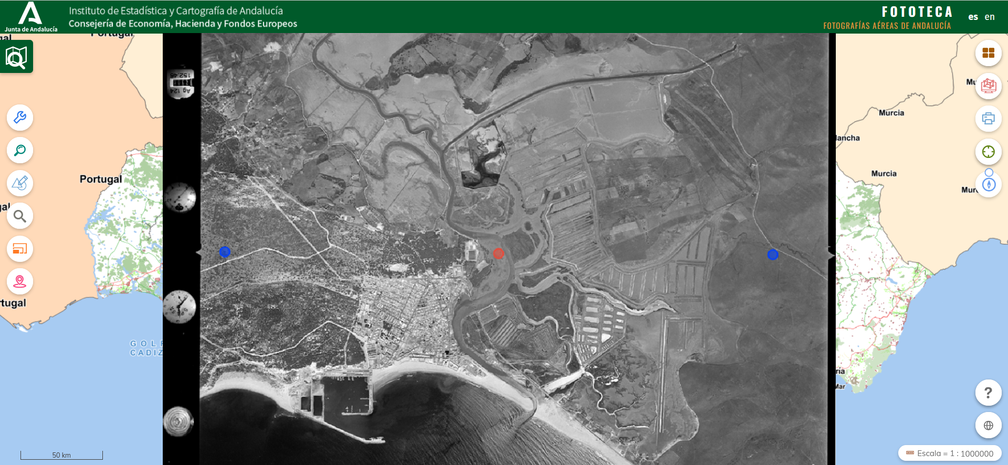Click 'FOTOGRAFÍAS AÉREAS DE ANDALUCÍA' subtitle
Viewport: 1008px width, 465px height.
pos(887,26)
